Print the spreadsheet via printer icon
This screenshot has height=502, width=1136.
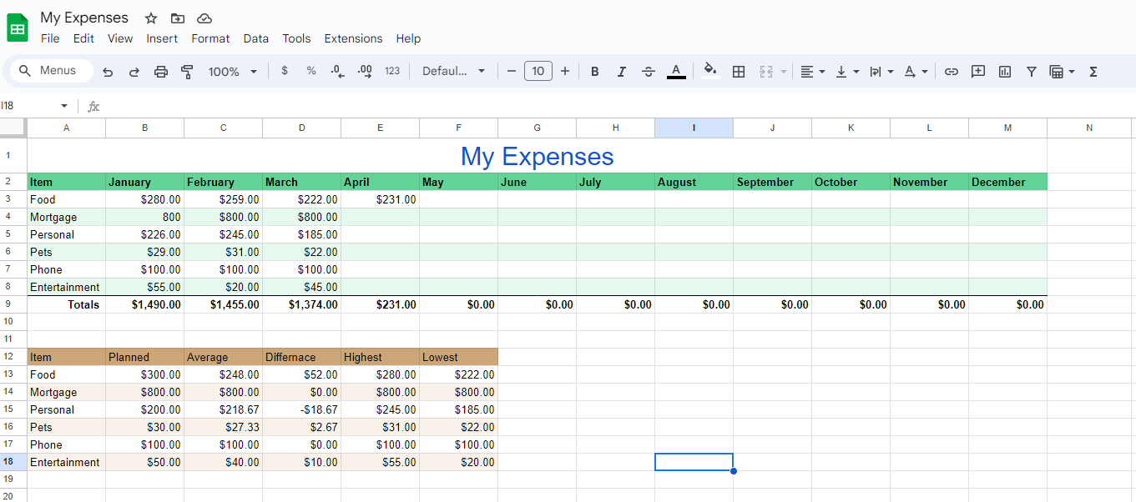point(161,72)
